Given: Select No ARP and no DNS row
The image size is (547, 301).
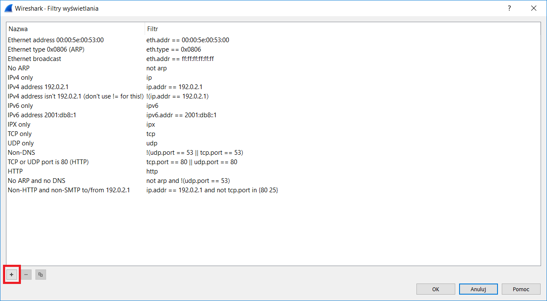Looking at the screenshot, I should click(273, 181).
